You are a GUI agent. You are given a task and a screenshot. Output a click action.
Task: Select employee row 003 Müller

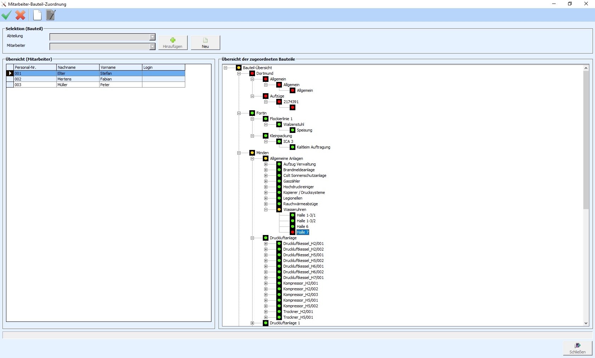pyautogui.click(x=96, y=85)
